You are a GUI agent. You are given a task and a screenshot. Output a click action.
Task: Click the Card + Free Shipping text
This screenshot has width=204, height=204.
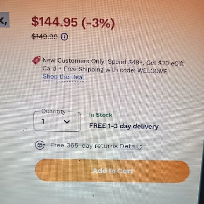(73, 69)
